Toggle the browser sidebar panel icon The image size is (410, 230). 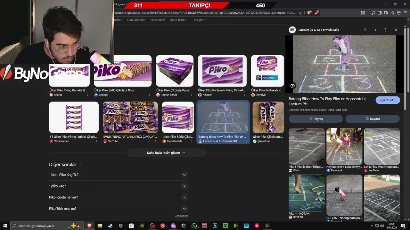click(x=380, y=13)
